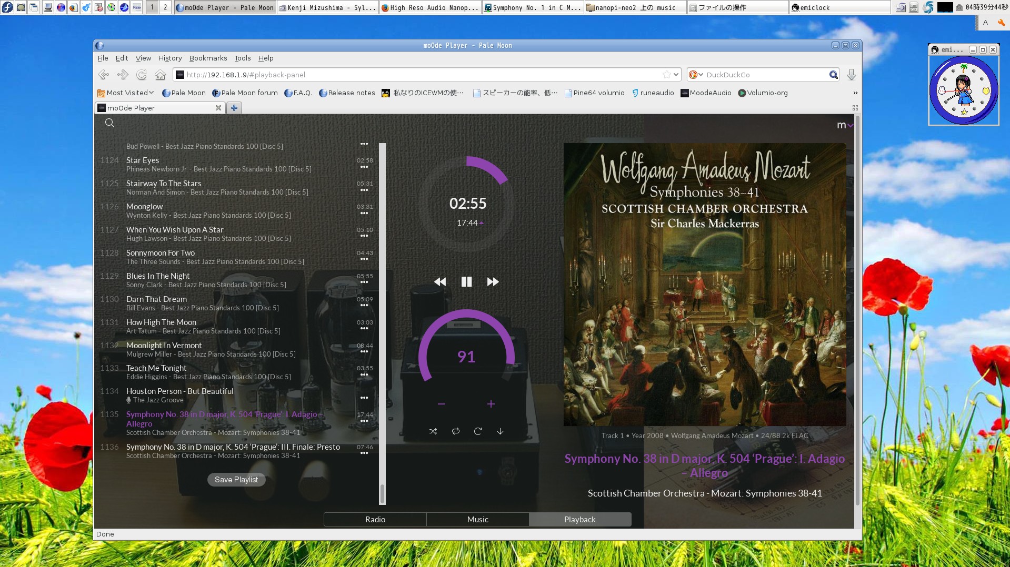
Task: Click inside the browser address bar
Action: [x=368, y=75]
